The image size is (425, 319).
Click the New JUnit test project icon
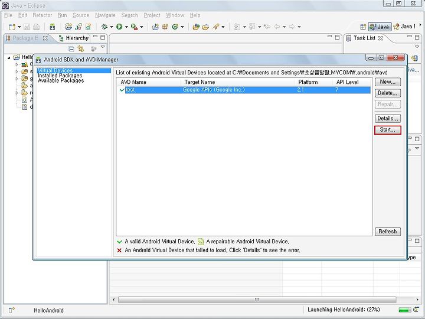click(79, 27)
